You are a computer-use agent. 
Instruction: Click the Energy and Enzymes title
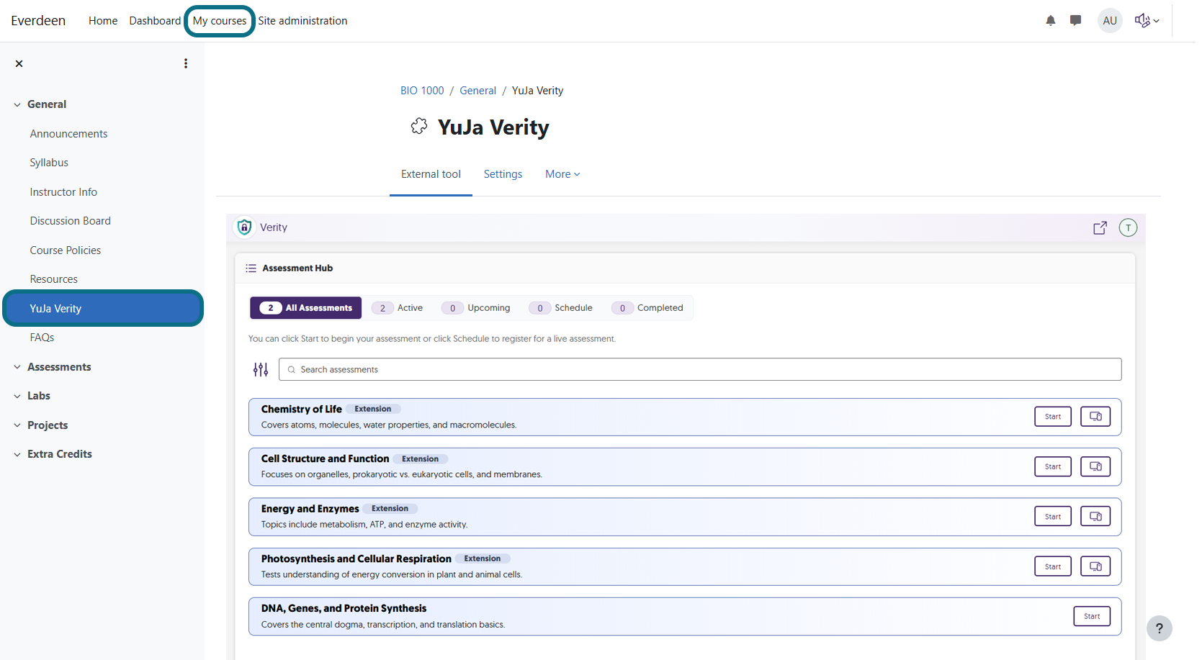(310, 509)
